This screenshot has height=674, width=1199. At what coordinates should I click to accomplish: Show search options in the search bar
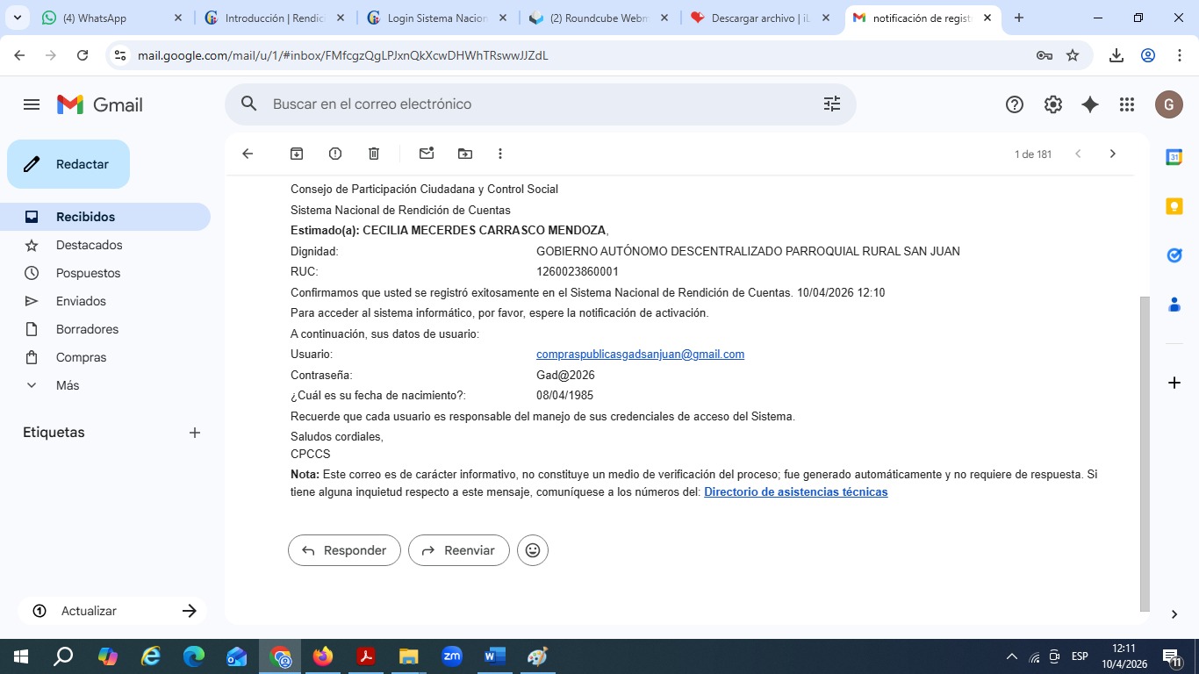click(x=831, y=104)
